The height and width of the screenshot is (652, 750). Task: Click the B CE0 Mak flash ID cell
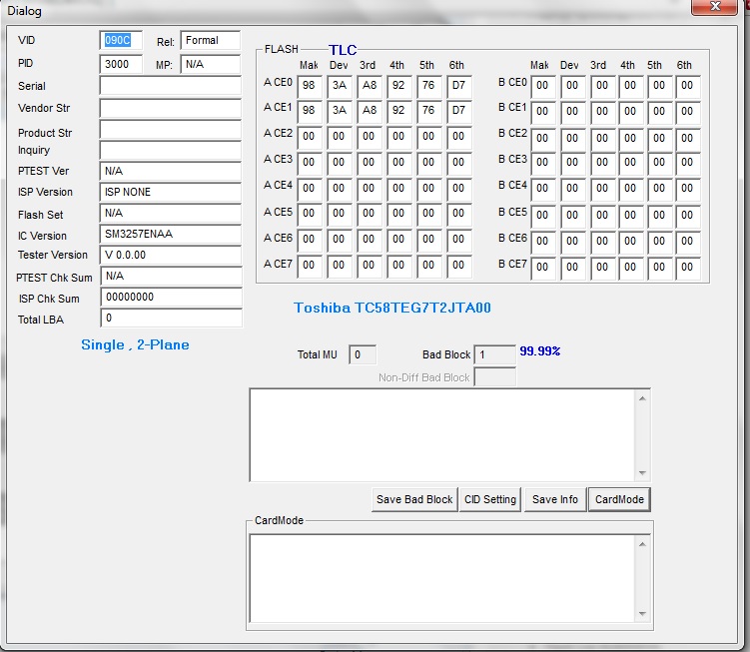[x=543, y=87]
